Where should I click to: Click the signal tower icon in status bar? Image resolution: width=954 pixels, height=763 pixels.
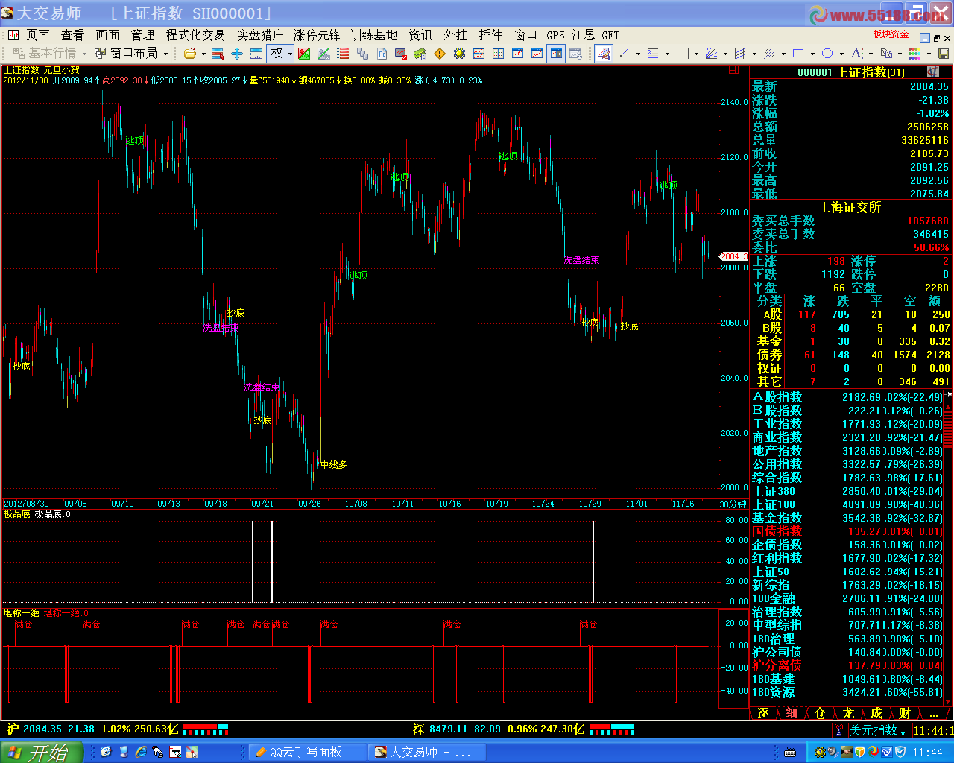click(838, 730)
